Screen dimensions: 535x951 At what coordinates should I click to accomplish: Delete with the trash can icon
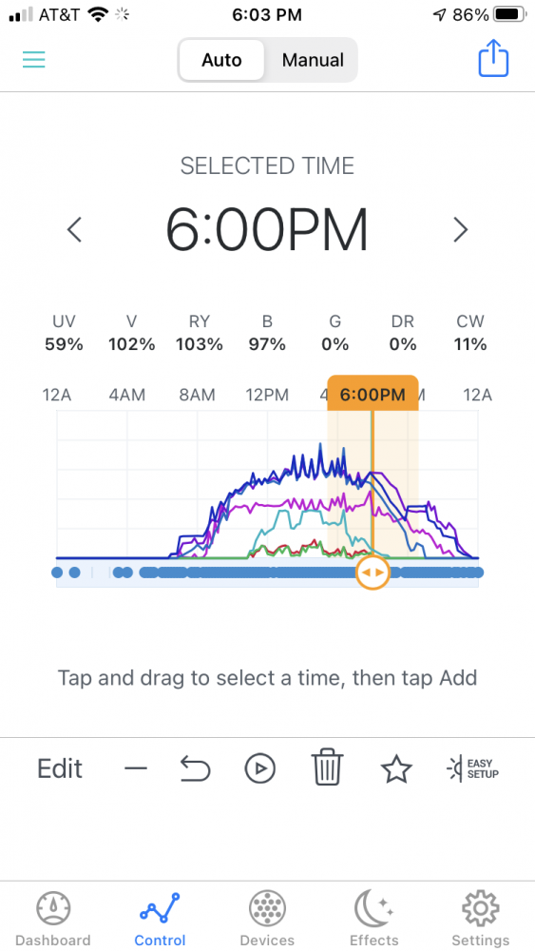click(327, 768)
